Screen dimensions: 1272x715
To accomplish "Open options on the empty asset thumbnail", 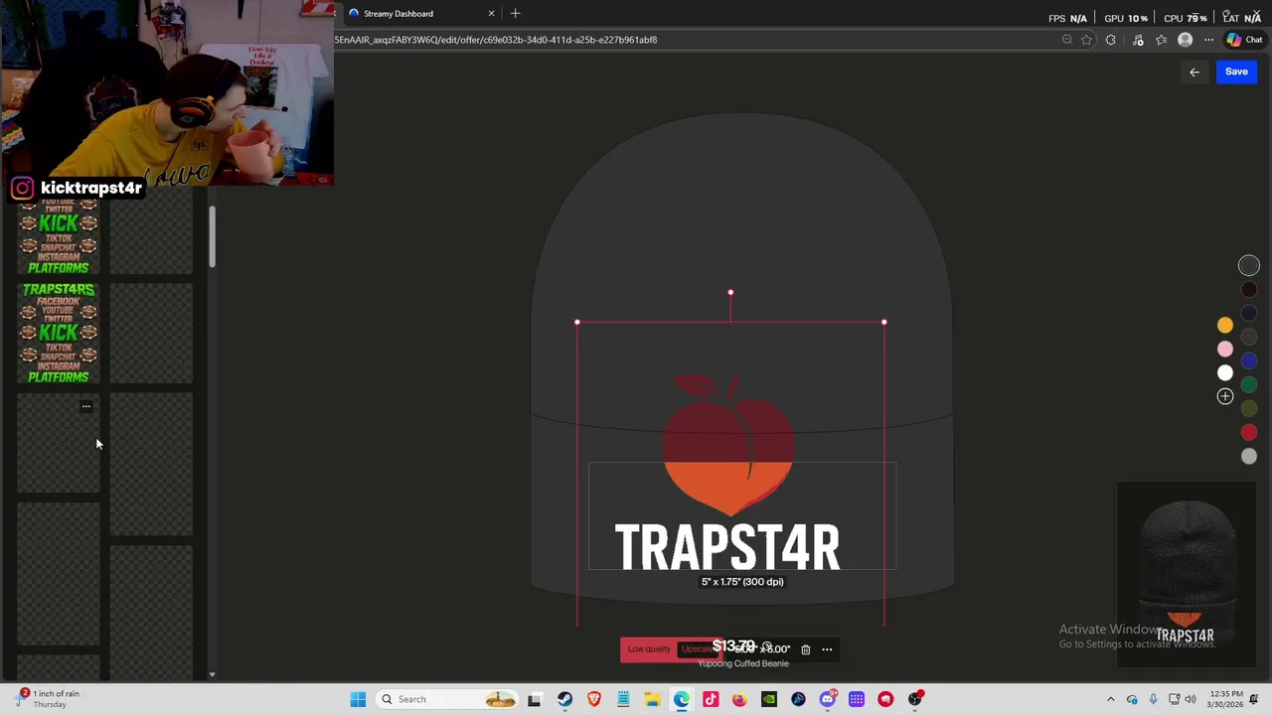I will coord(86,406).
